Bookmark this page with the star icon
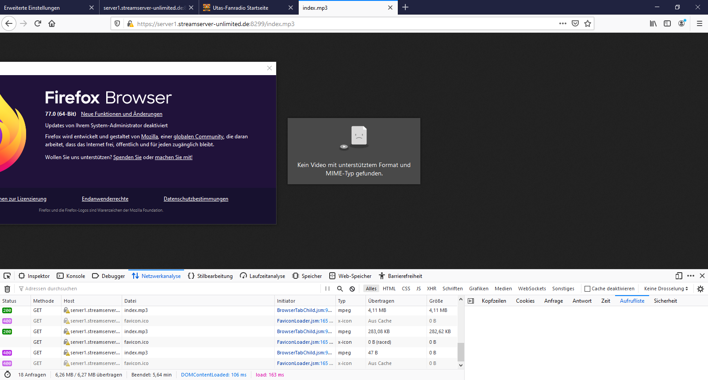 pyautogui.click(x=587, y=24)
